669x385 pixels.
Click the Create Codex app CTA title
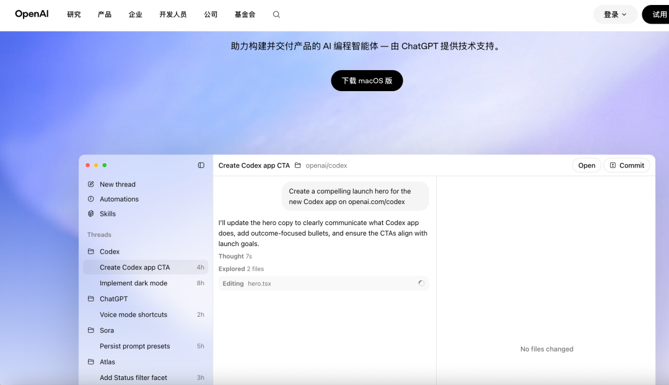point(254,165)
